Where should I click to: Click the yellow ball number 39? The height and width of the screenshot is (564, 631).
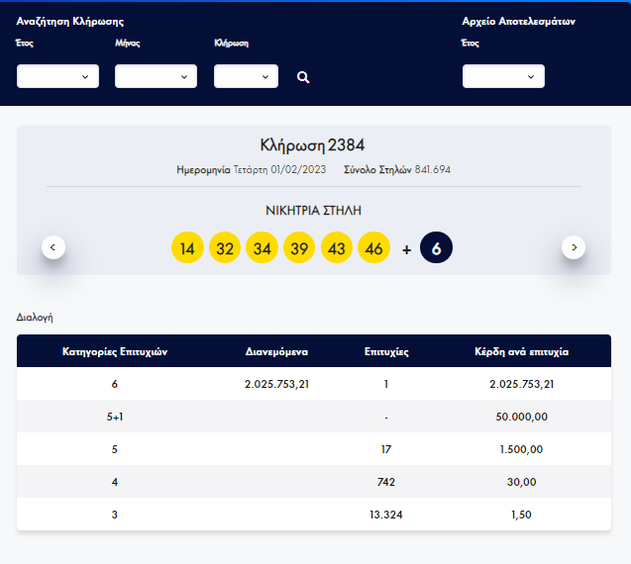click(x=299, y=248)
